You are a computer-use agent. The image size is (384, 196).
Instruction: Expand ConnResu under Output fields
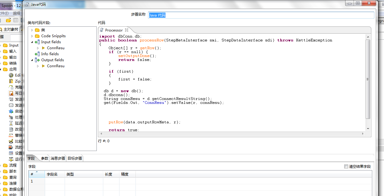(38, 66)
